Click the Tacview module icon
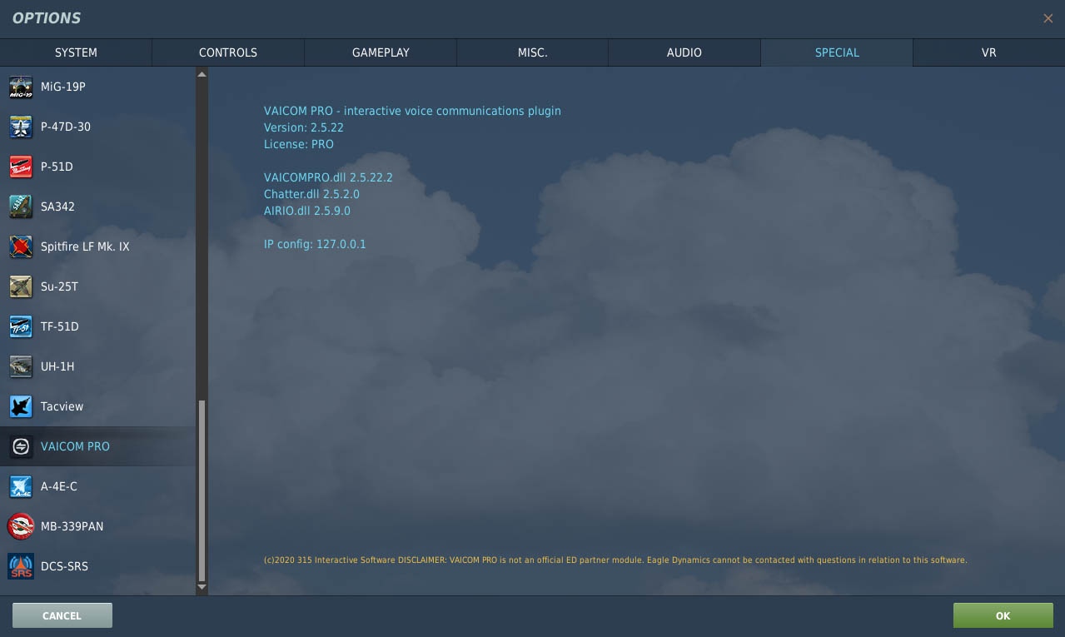 [x=21, y=406]
